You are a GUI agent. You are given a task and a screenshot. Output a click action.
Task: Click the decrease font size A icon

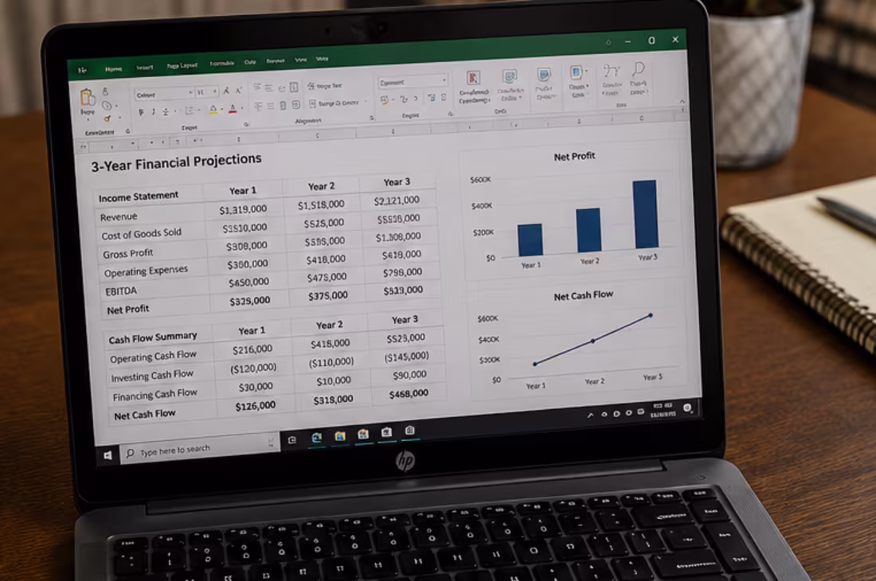pyautogui.click(x=239, y=90)
